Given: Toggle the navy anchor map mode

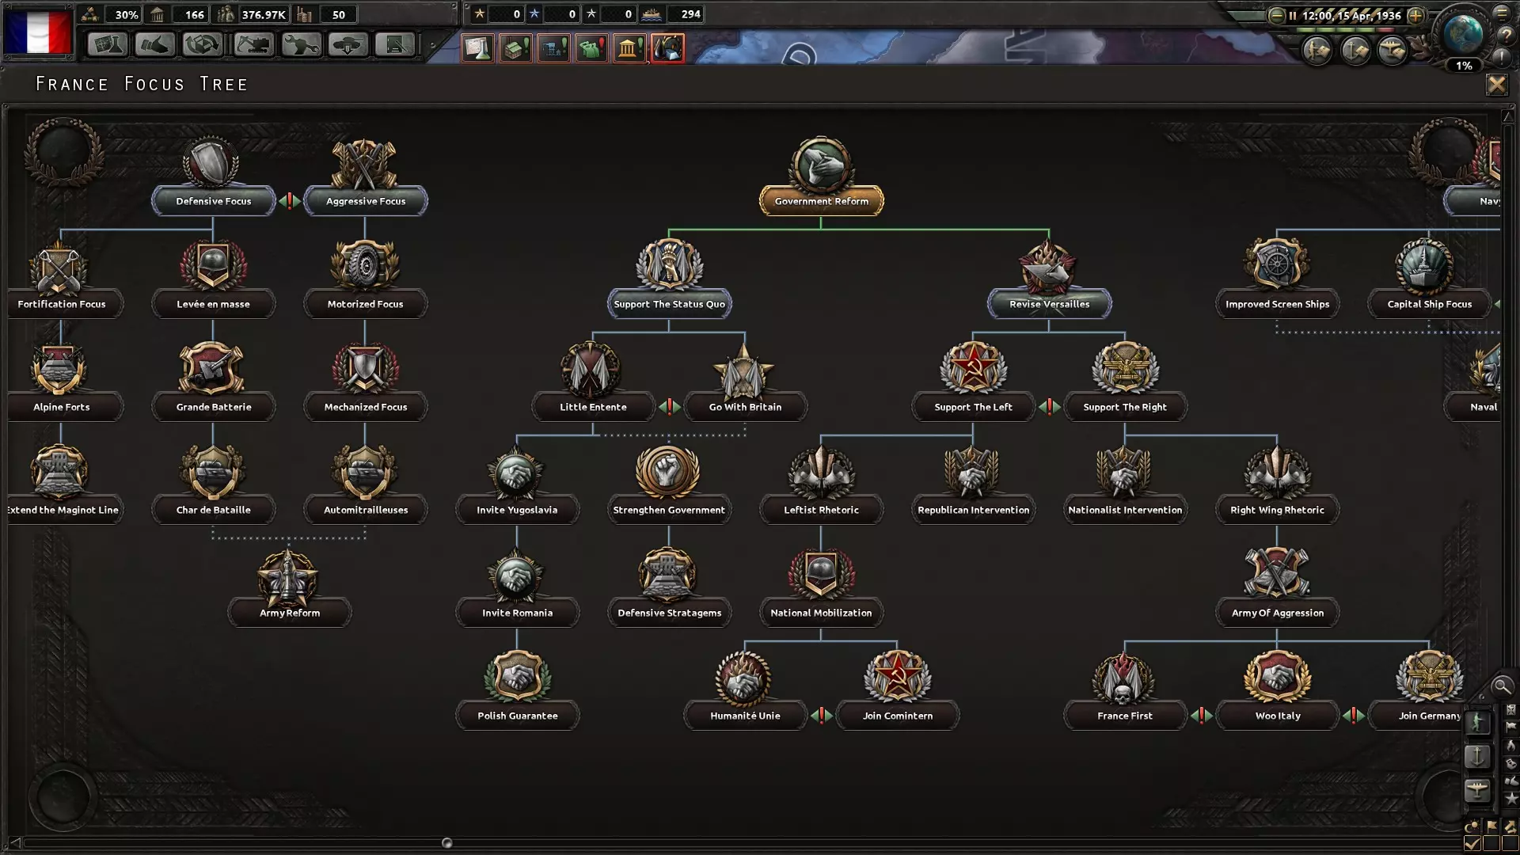Looking at the screenshot, I should [1477, 756].
